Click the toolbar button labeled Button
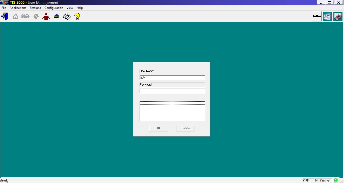 tap(316, 16)
